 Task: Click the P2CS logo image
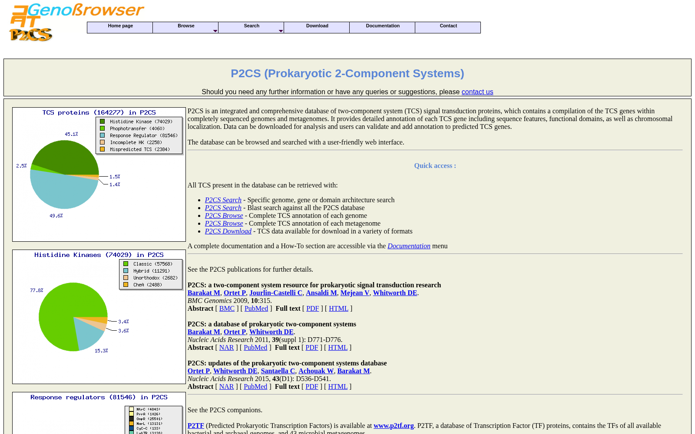tap(31, 35)
